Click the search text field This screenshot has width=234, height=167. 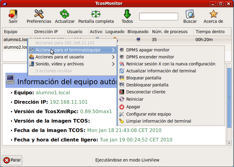pyautogui.click(x=158, y=17)
